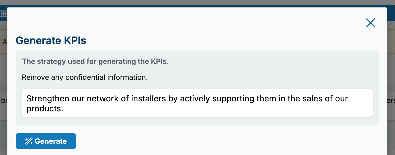Click the "Remove any confidential information." hint text
This screenshot has height=155, width=395.
pos(85,77)
